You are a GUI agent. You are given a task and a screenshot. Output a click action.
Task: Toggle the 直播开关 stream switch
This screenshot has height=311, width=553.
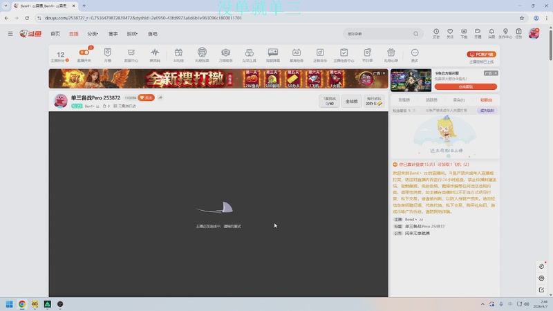point(84,53)
